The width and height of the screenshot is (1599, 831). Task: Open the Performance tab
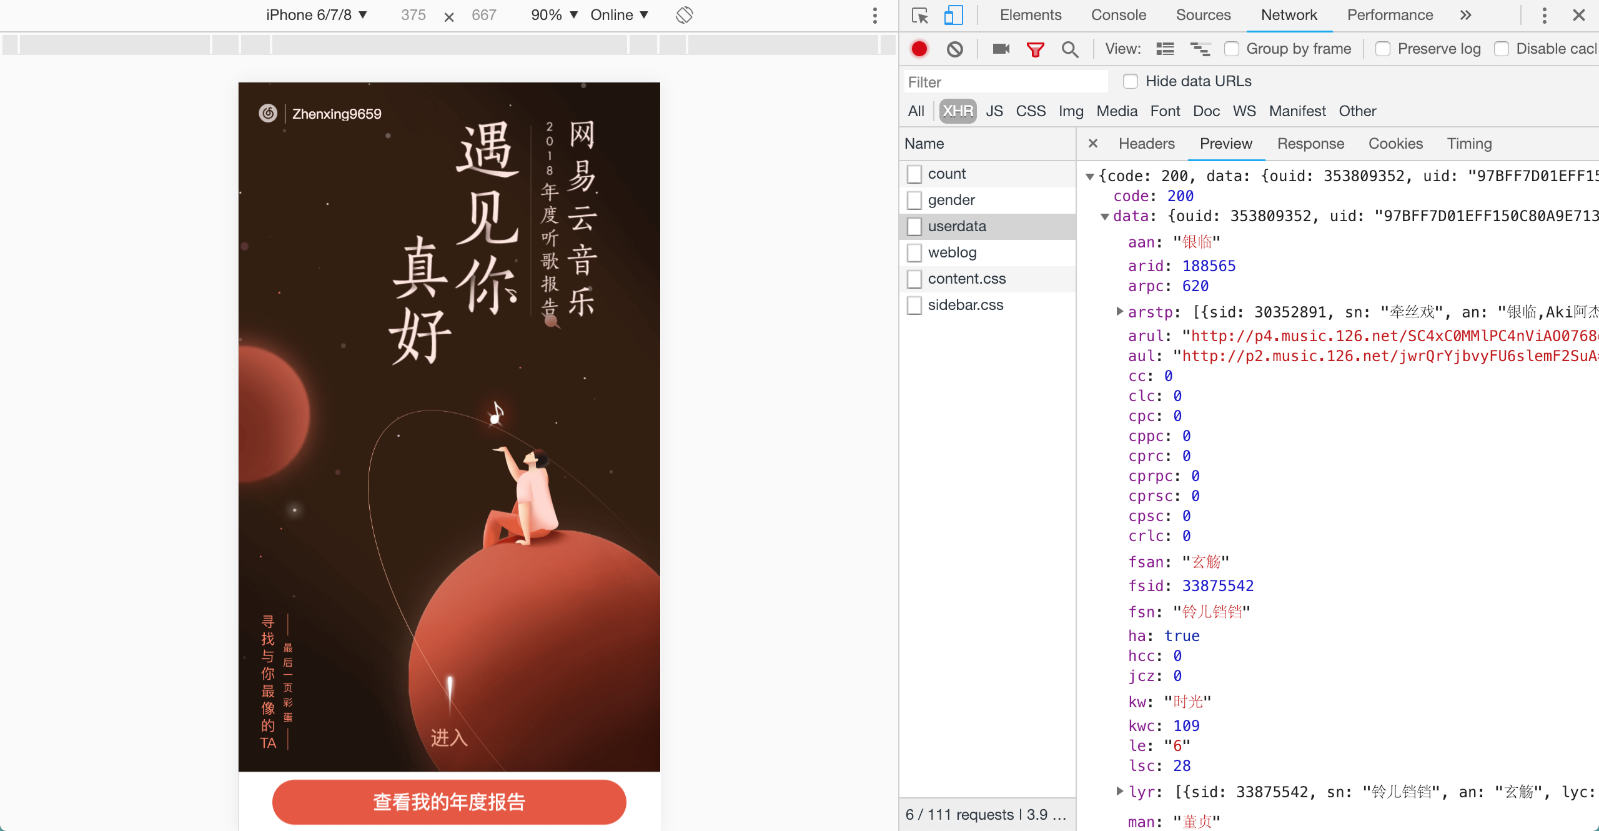(1390, 15)
